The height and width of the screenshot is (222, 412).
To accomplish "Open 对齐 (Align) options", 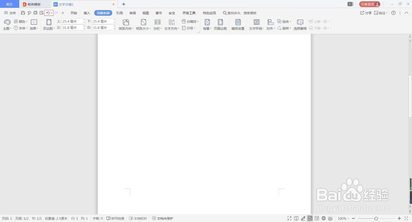I will [270, 25].
